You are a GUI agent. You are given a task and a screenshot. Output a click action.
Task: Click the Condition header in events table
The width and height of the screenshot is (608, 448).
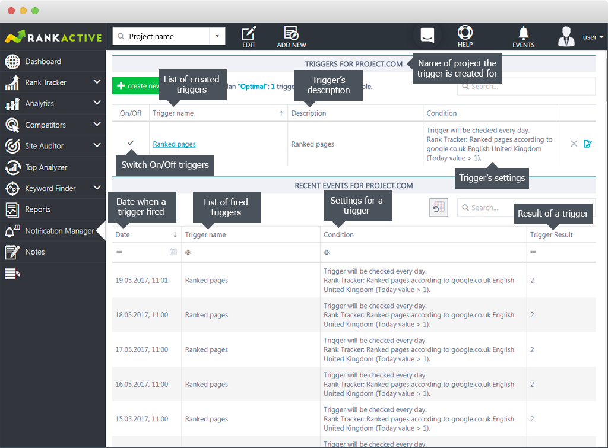(x=338, y=234)
